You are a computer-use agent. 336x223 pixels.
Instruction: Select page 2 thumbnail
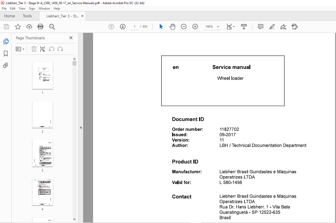[x=42, y=114]
